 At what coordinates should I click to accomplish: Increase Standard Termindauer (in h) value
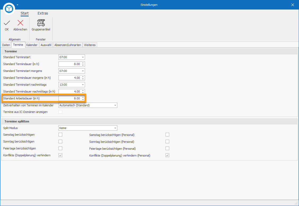[83, 63]
